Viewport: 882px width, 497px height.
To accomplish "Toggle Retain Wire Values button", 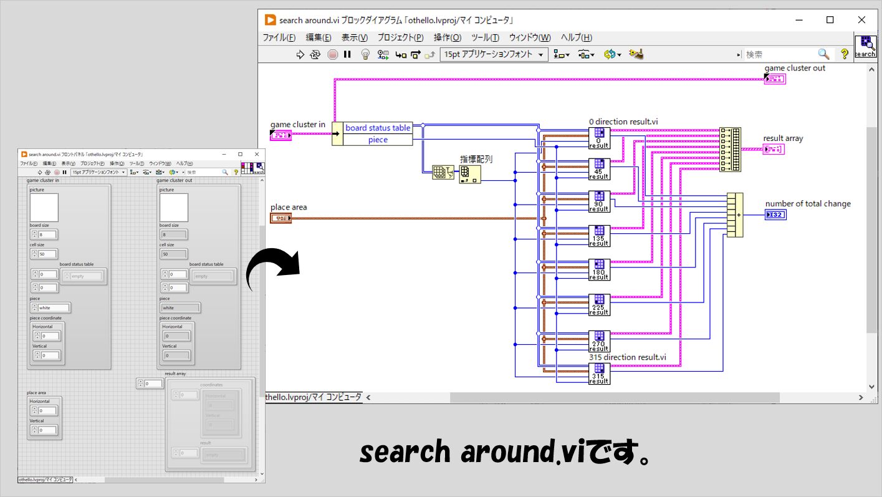I will click(x=383, y=54).
